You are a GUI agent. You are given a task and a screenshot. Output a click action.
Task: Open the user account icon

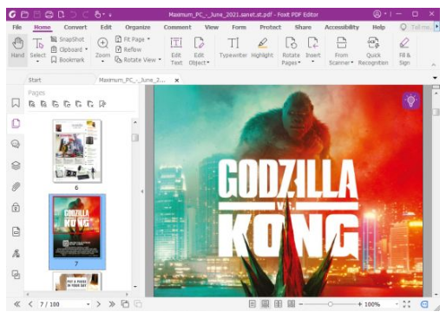[x=377, y=14]
